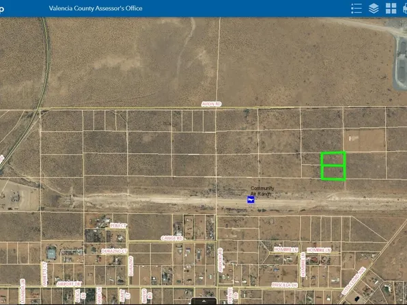Viewport: 407px width, 305px height.
Task: Click the AIRPORT RD vertical label
Action: click(221, 260)
